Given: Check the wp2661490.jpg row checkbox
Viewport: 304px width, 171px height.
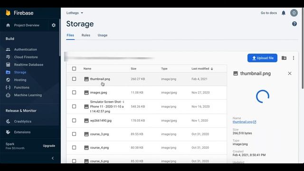Looking at the screenshot, I should coord(74,120).
